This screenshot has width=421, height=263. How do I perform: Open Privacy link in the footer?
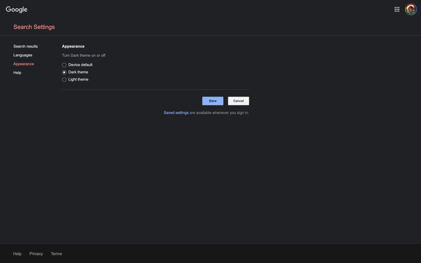coord(36,254)
